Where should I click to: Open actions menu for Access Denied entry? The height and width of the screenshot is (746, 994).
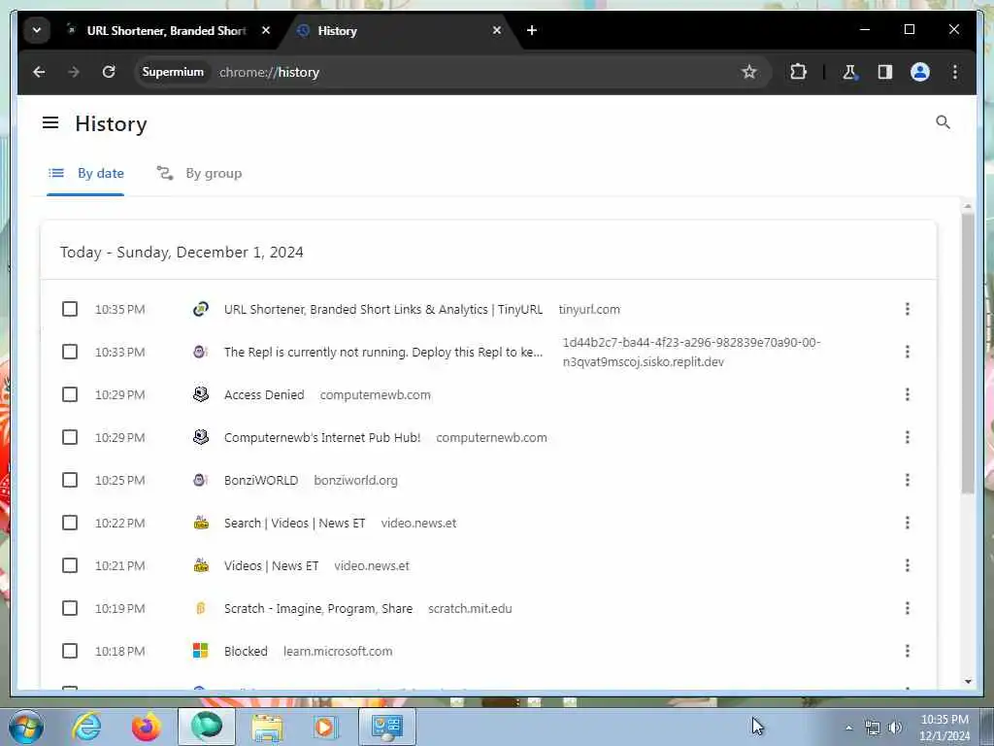(x=908, y=394)
